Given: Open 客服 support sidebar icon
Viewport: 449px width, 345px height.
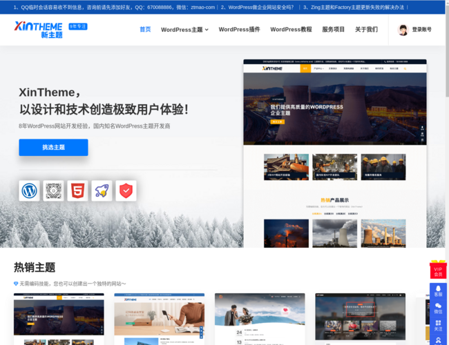Looking at the screenshot, I should 438,291.
